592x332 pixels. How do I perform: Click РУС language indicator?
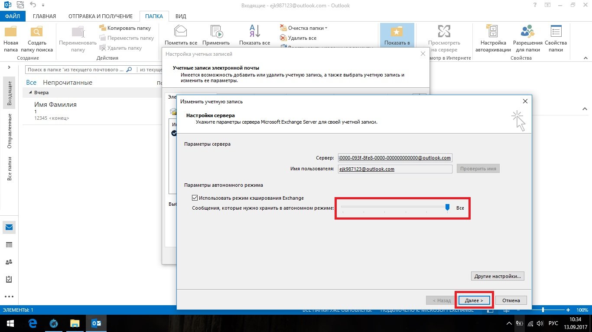point(553,323)
